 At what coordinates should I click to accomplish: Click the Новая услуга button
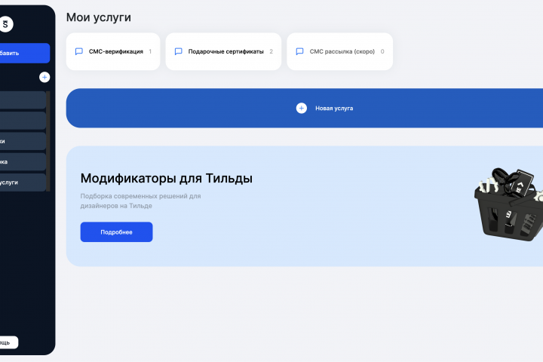(x=305, y=108)
